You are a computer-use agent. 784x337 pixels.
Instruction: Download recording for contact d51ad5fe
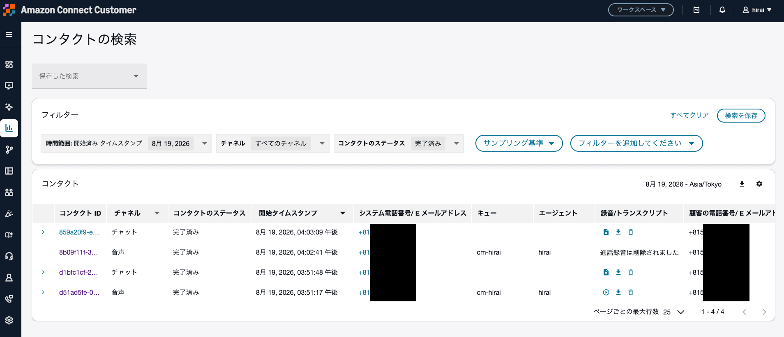[618, 292]
